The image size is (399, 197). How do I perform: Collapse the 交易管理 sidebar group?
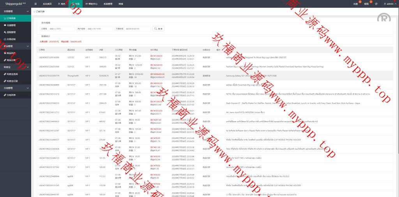pyautogui.click(x=16, y=12)
